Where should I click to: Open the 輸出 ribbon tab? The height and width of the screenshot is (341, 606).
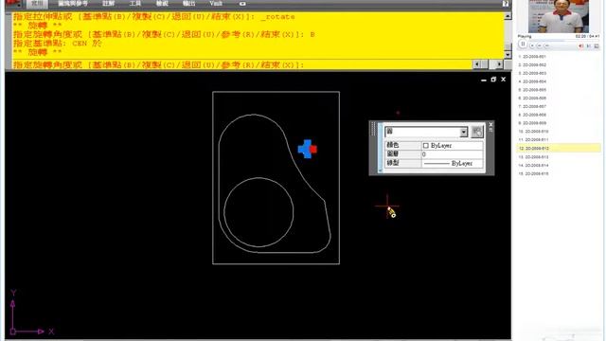[188, 4]
